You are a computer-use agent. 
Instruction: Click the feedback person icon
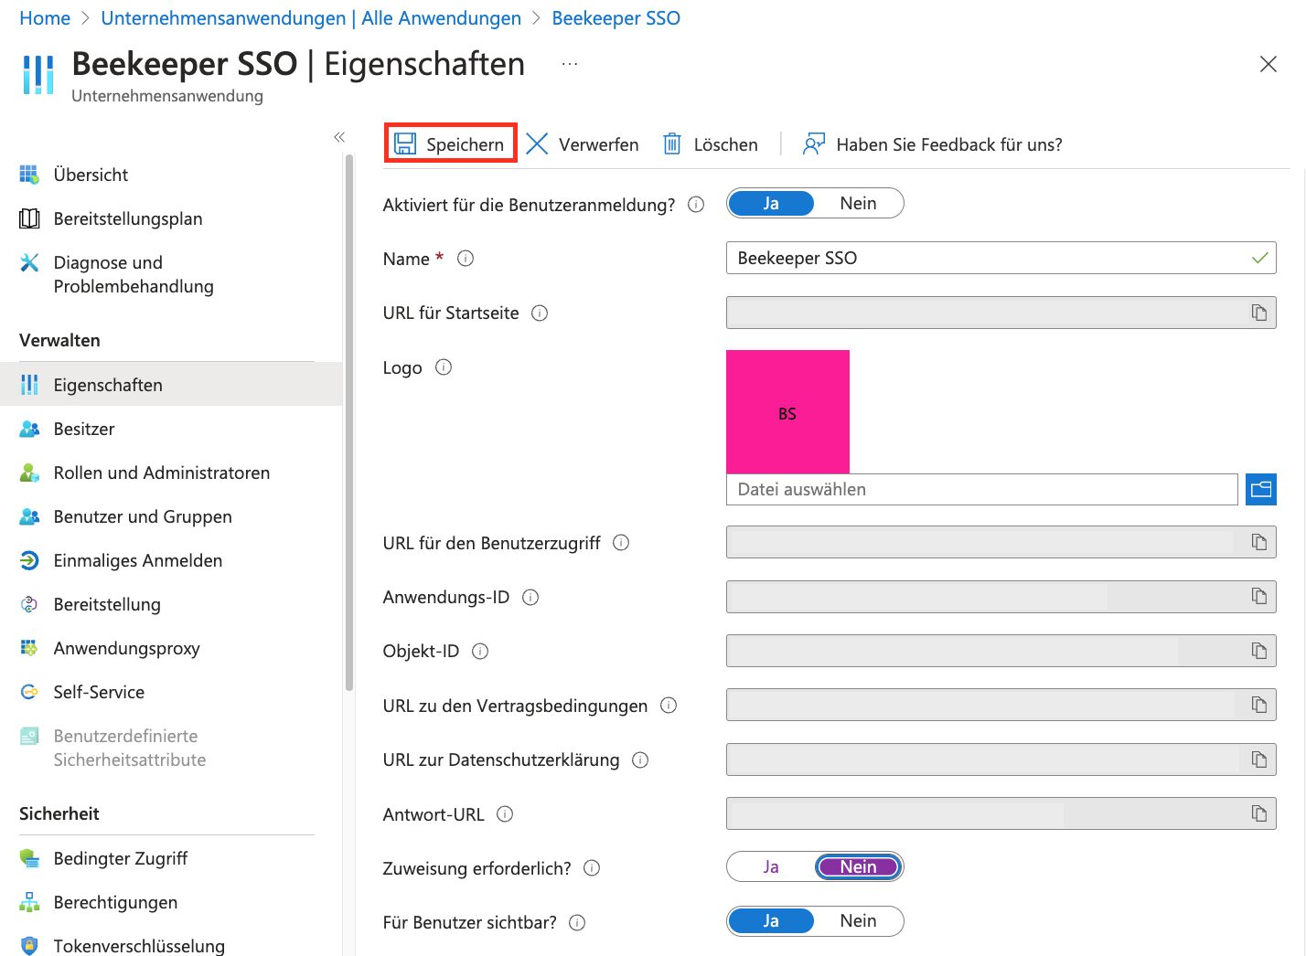click(x=813, y=143)
